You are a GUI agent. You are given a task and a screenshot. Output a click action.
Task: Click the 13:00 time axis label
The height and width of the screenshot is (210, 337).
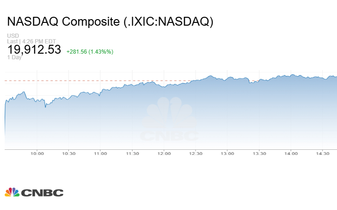(x=227, y=154)
